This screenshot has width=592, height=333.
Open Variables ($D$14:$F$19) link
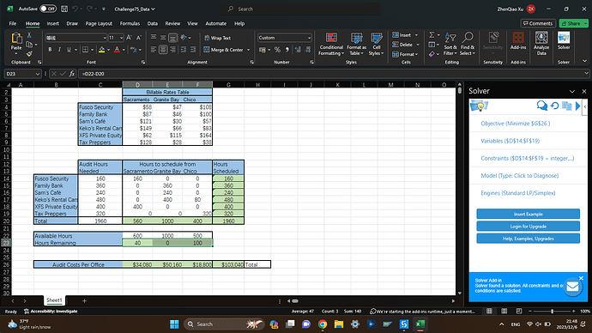tap(510, 141)
